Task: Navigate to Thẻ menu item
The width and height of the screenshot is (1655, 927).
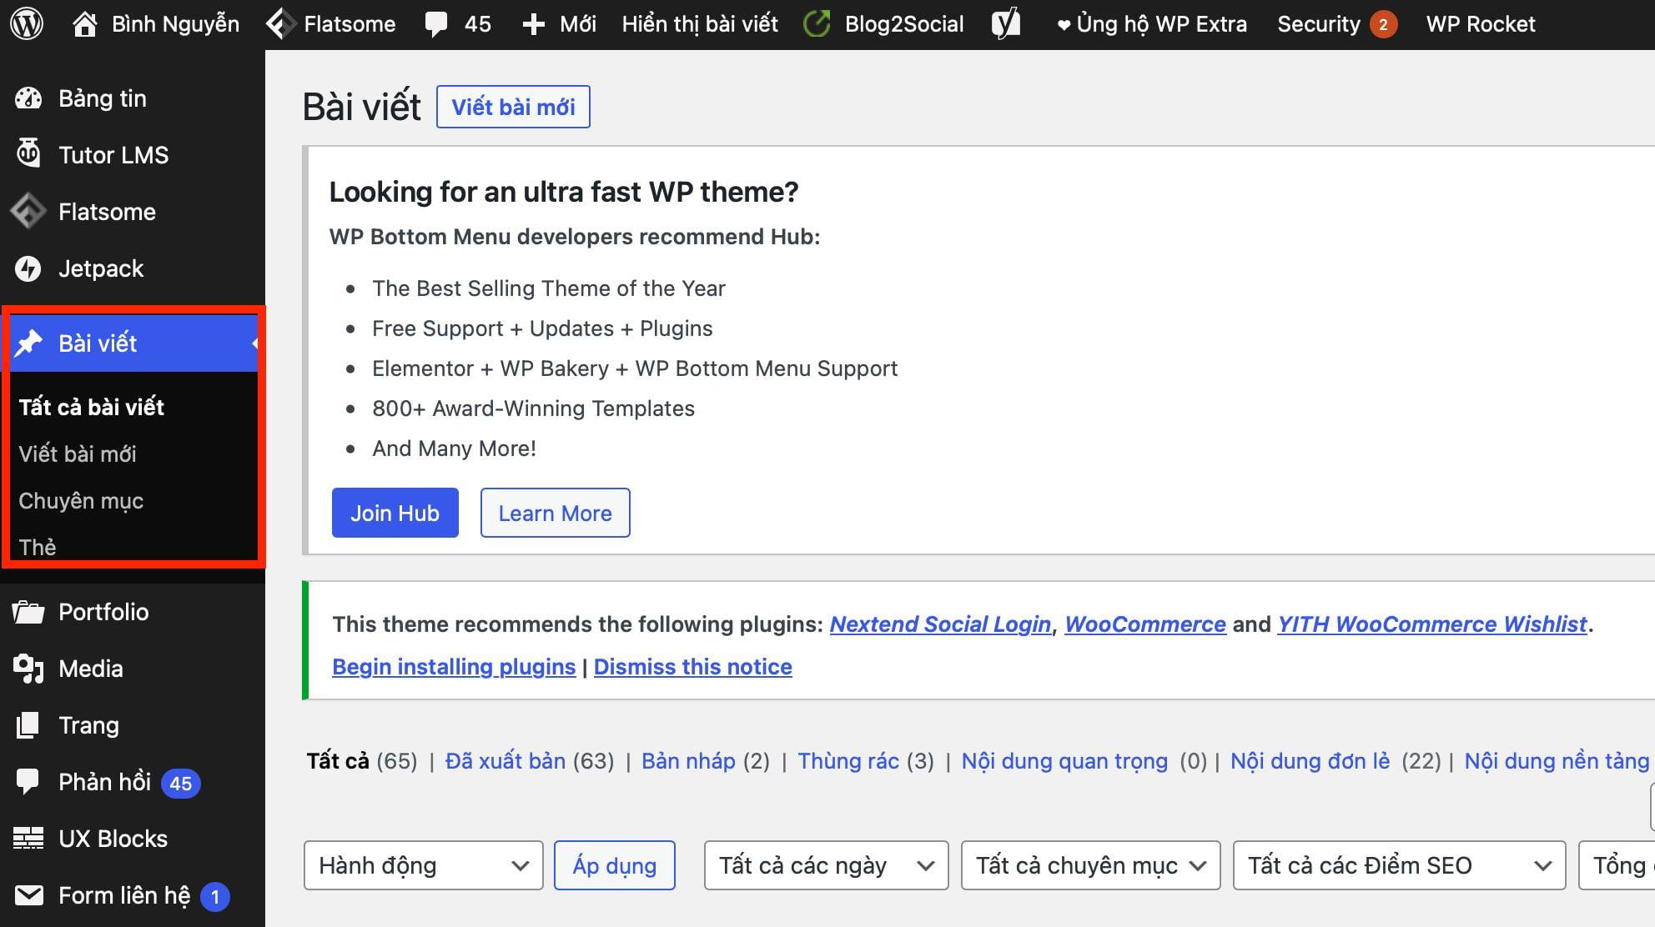Action: coord(38,546)
